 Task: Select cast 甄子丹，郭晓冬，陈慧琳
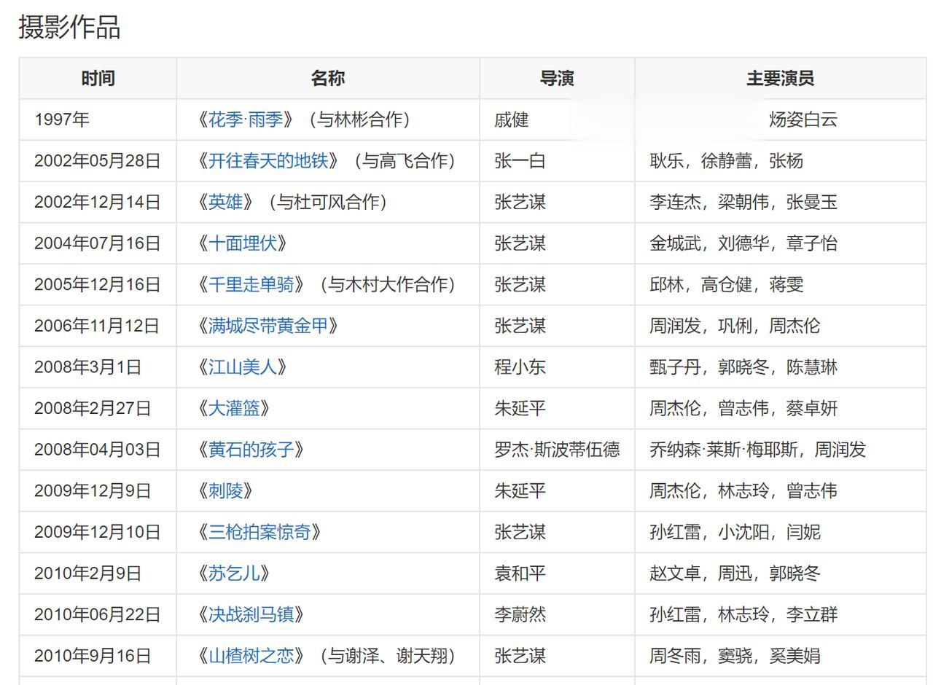point(743,367)
